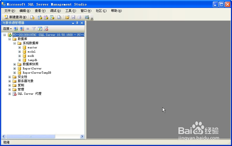The image size is (232, 146).
Task: Expand the SQL Server 代理 node
Action: point(10,94)
